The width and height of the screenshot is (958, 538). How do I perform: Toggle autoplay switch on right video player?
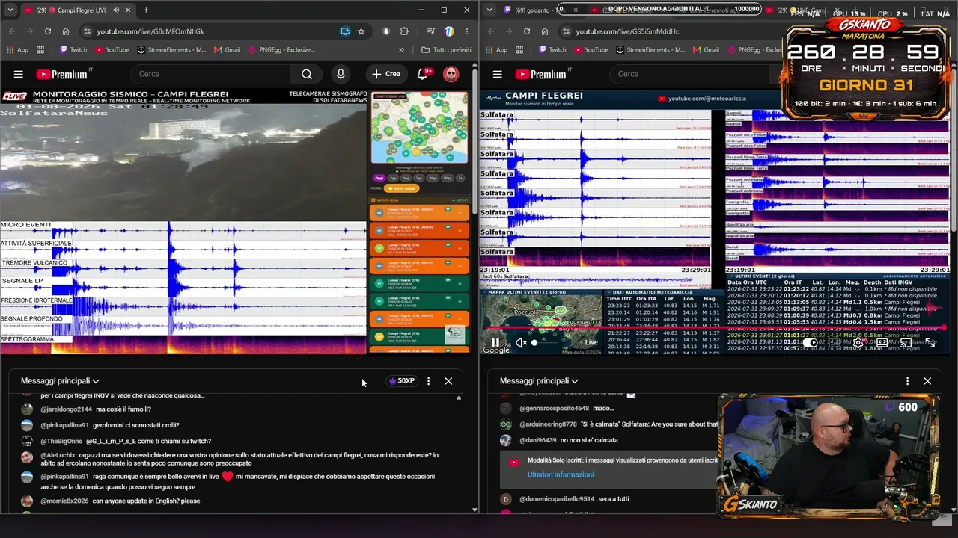click(x=811, y=343)
